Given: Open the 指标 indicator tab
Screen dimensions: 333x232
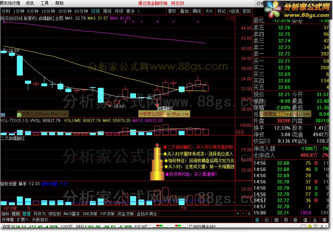Looking at the screenshot, I should click(x=5, y=214).
